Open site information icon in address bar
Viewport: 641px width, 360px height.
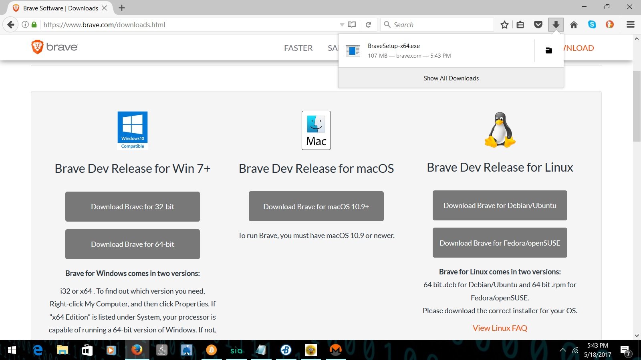point(25,24)
